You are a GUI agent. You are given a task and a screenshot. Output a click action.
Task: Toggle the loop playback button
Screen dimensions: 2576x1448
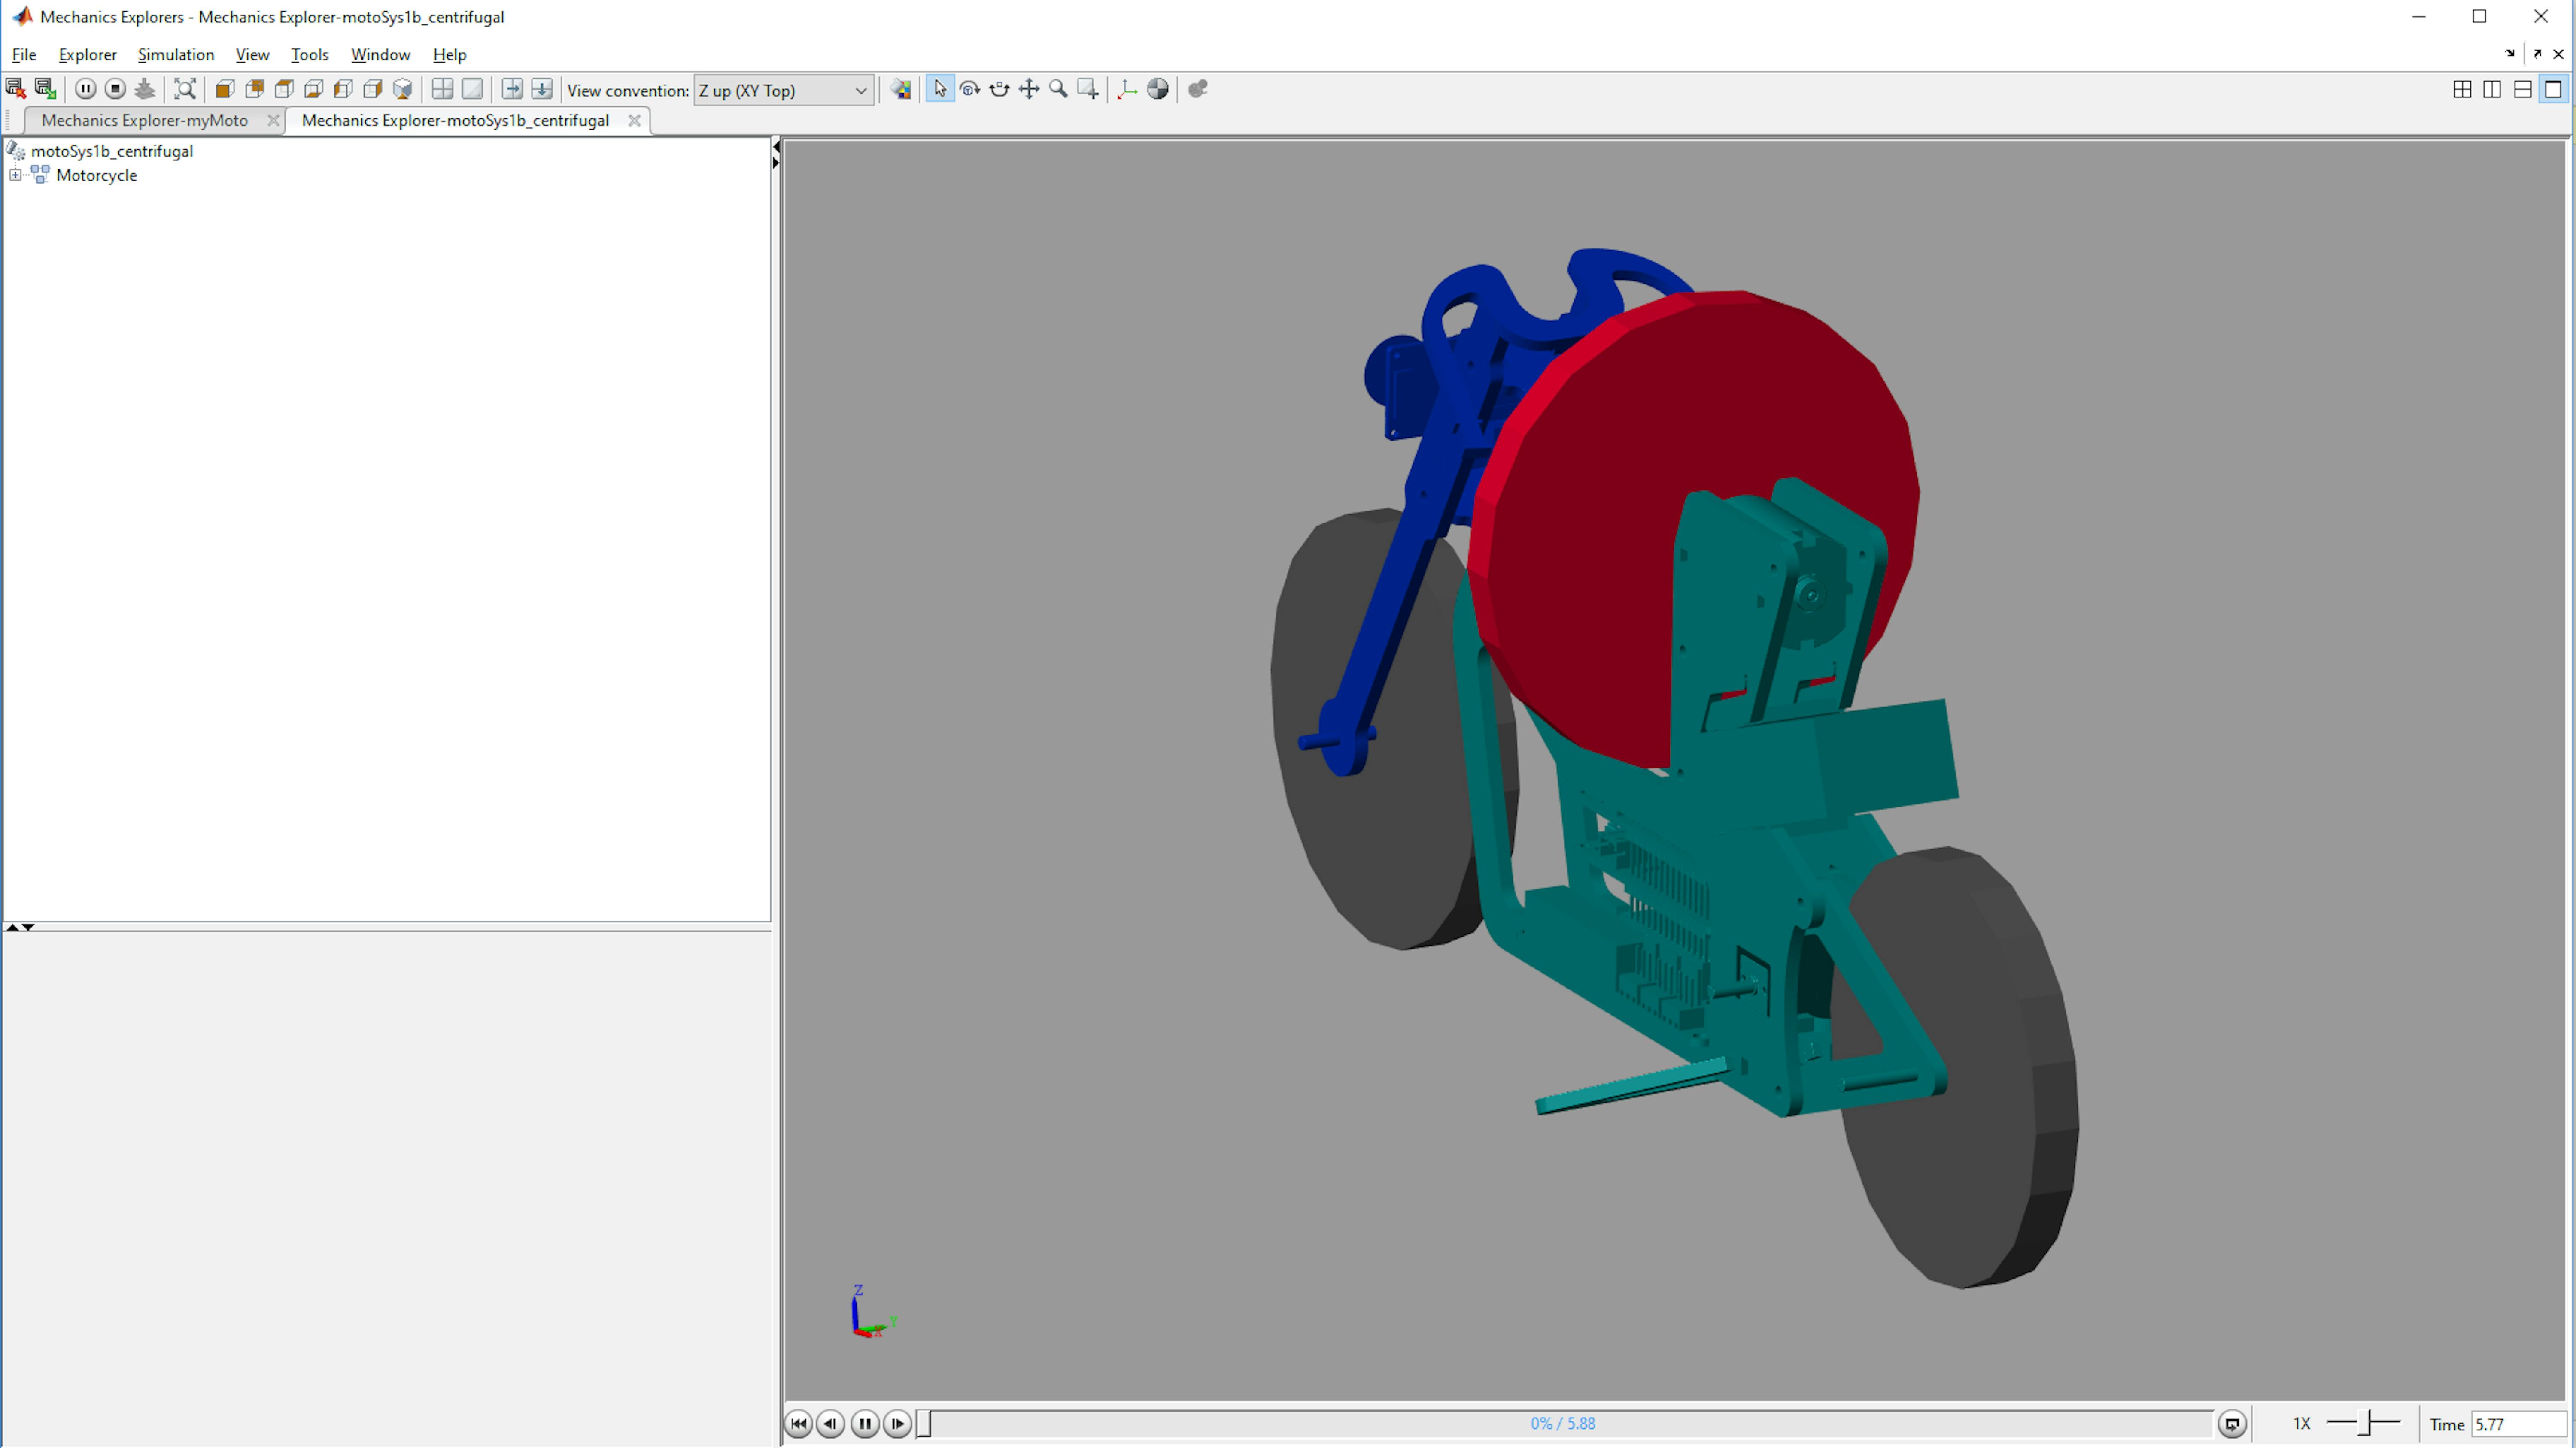tap(2232, 1424)
